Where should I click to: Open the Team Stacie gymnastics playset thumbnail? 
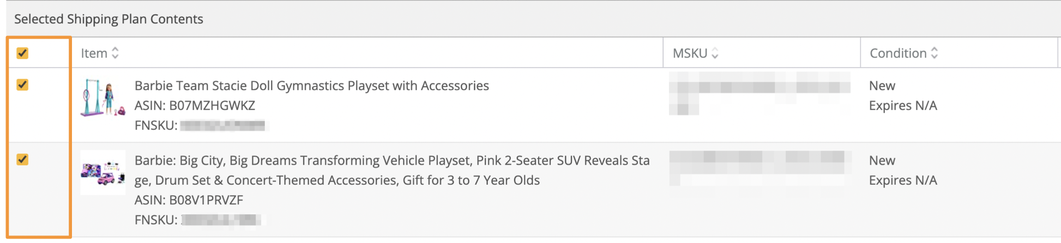103,98
